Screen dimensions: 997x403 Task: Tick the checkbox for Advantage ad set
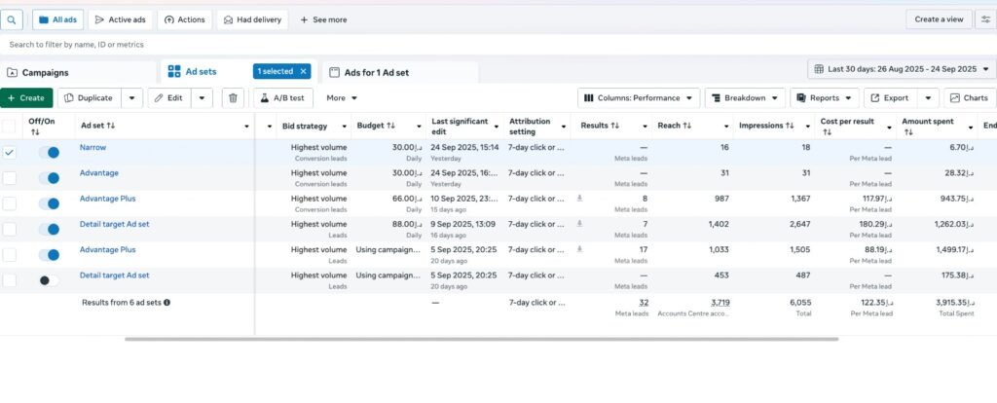point(10,178)
